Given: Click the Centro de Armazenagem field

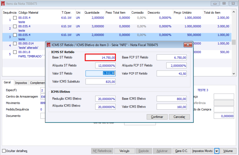Looking at the screenshot, I should tap(43, 97).
